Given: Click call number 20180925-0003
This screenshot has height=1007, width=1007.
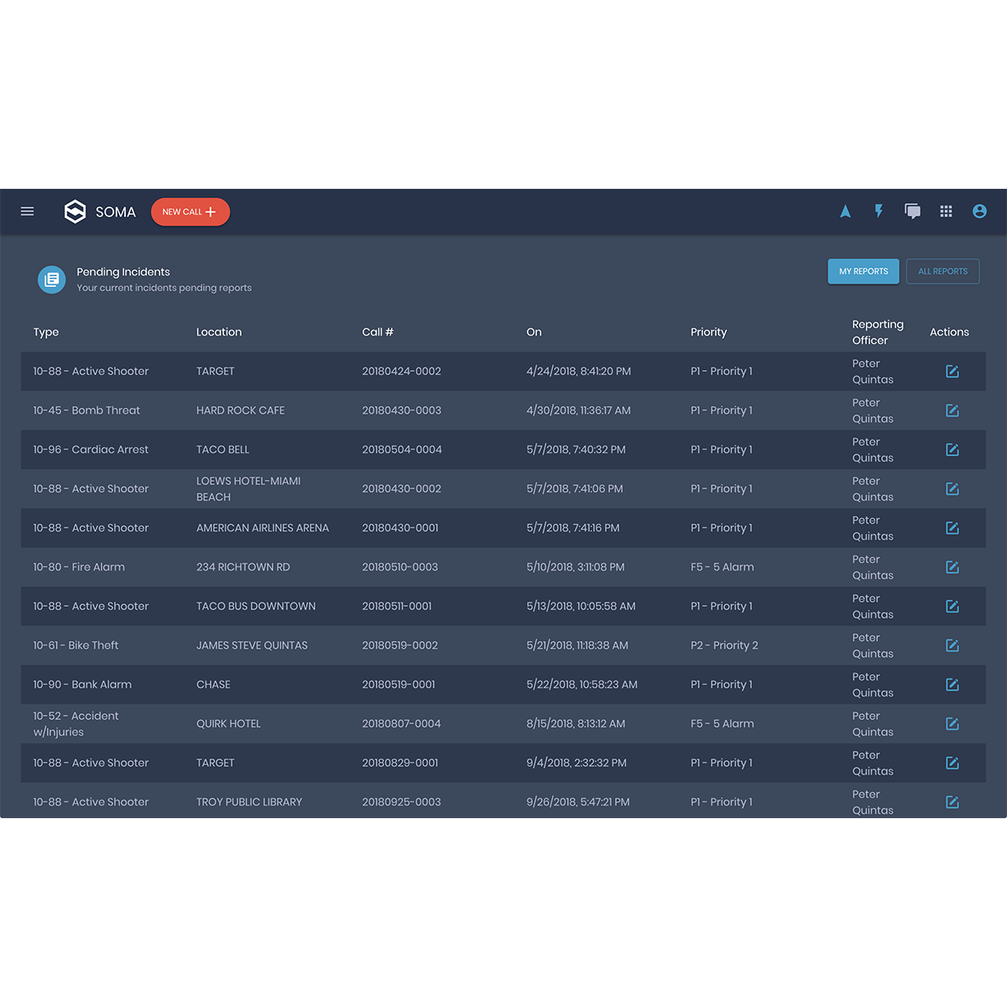Looking at the screenshot, I should tap(401, 802).
